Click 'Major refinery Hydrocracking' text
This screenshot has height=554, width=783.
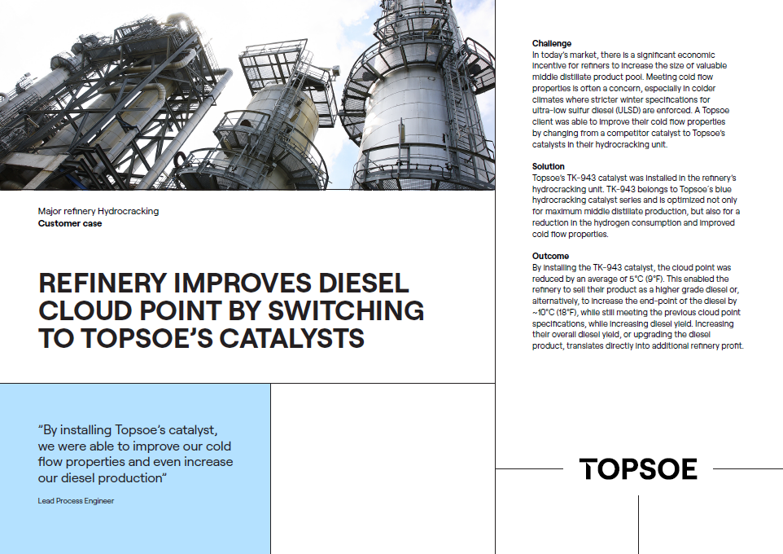(98, 211)
